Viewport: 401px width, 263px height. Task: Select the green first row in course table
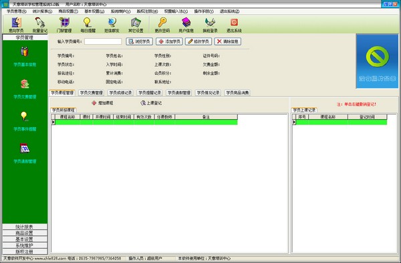[146, 122]
